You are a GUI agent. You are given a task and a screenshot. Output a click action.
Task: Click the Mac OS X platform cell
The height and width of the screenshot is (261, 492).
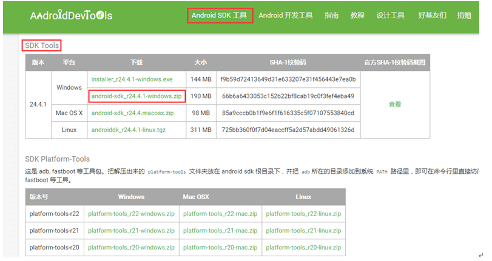69,113
